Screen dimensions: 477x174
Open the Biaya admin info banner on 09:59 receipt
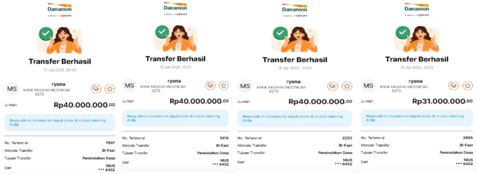60,122
